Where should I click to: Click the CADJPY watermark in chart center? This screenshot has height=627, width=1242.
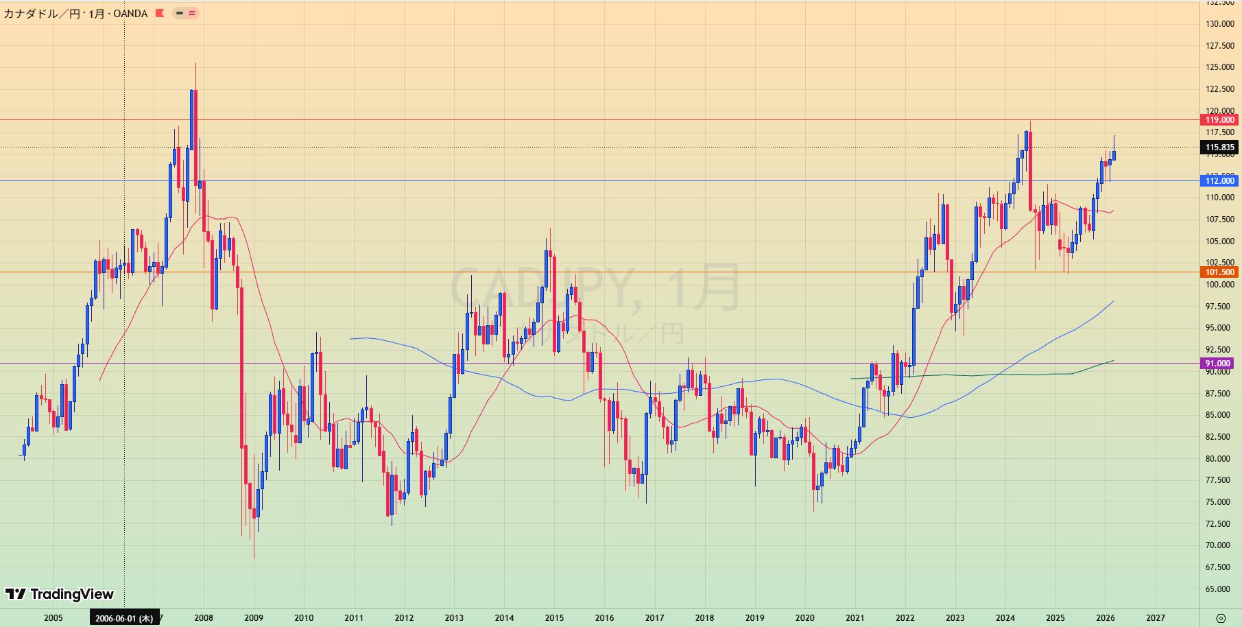click(x=594, y=288)
